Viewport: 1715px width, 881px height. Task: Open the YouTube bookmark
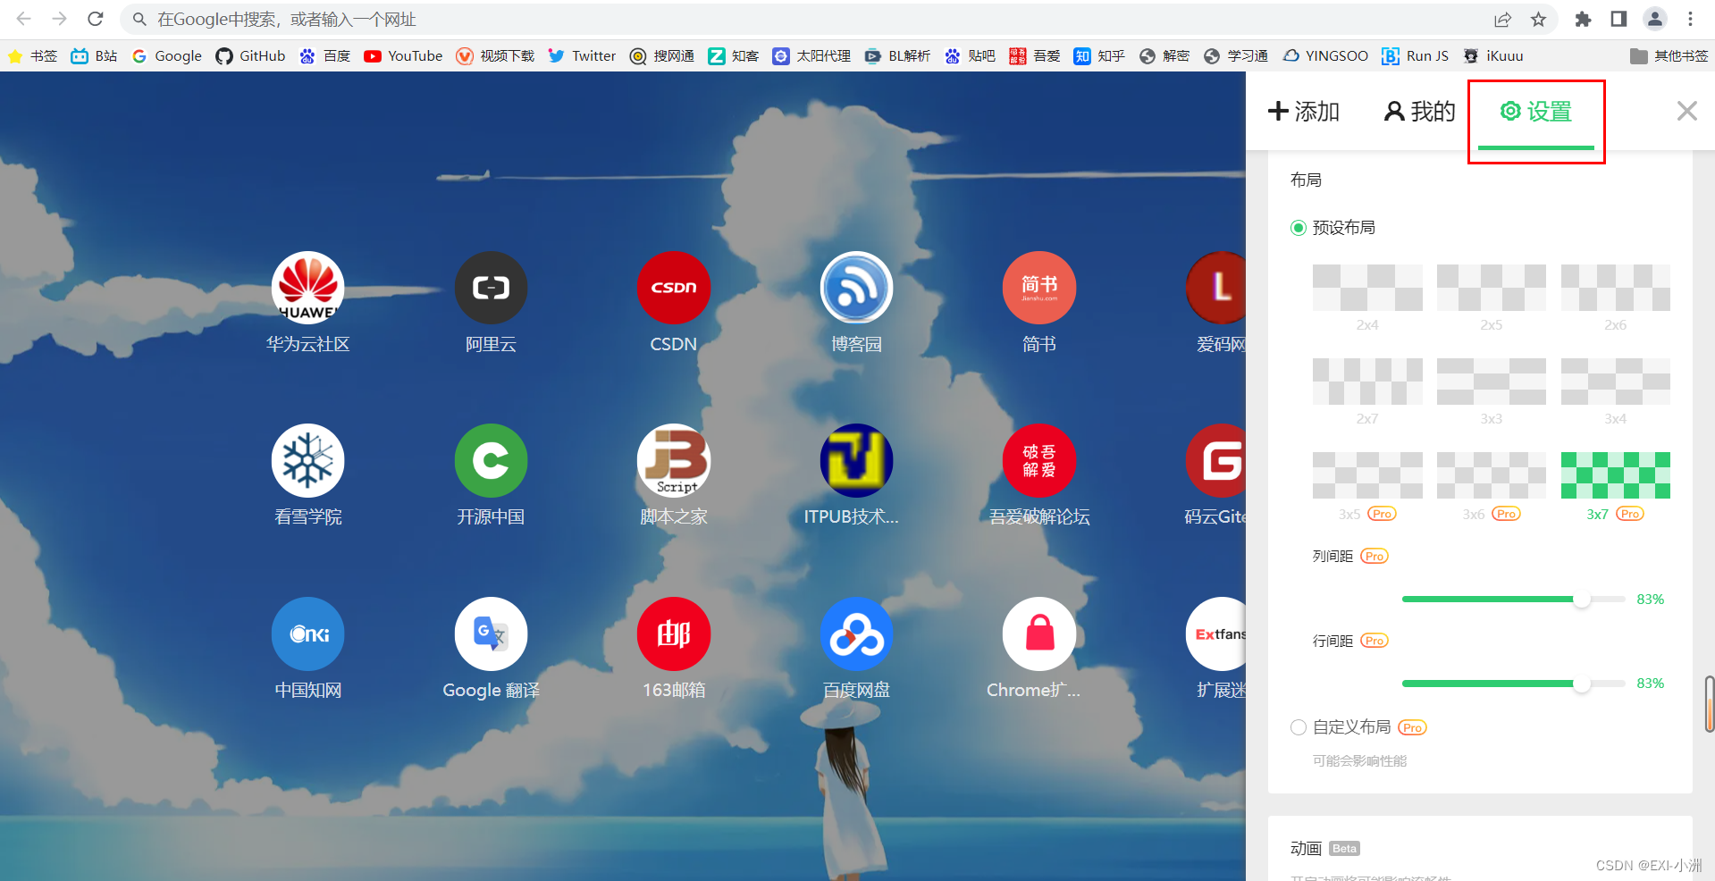(x=403, y=55)
